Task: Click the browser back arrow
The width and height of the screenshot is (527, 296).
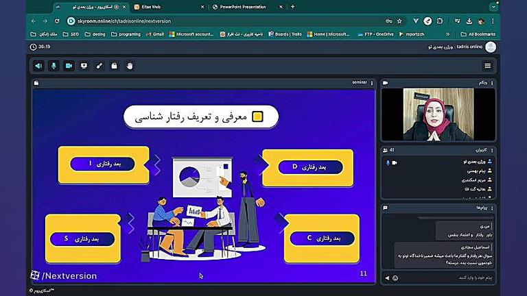Action: tap(33, 21)
